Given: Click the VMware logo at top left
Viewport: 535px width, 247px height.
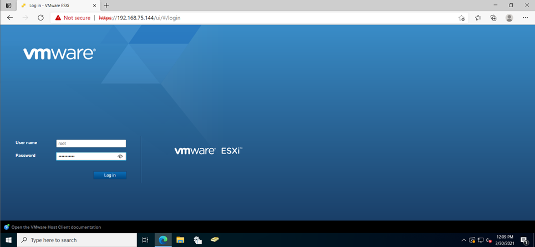Looking at the screenshot, I should click(59, 54).
